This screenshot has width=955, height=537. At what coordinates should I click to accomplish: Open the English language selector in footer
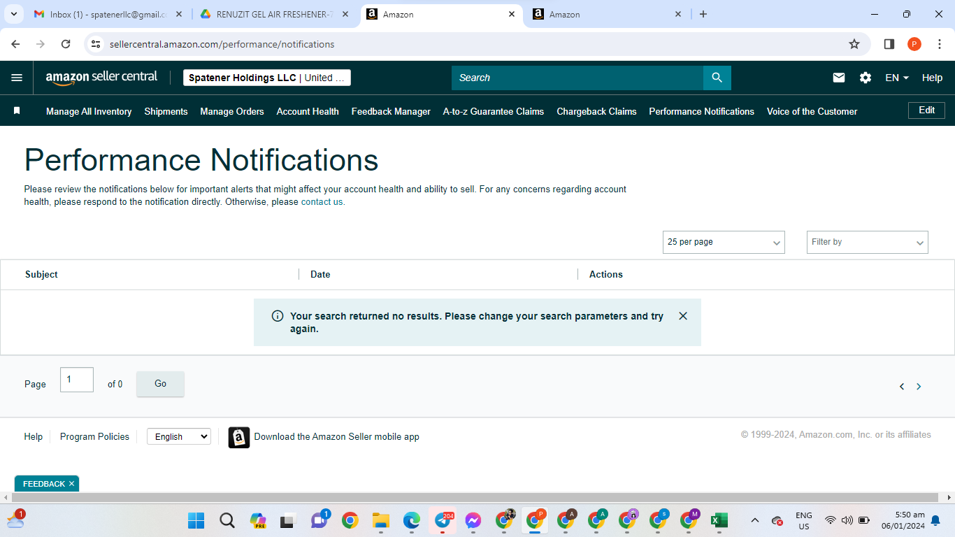pos(179,436)
